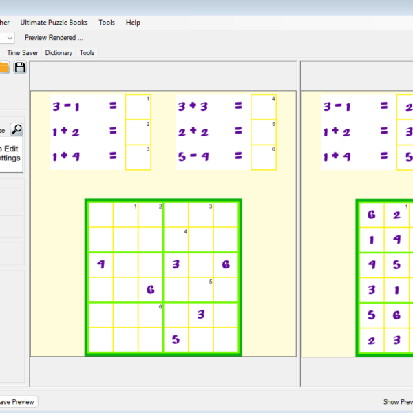The image size is (413, 413).
Task: Open the Tools menu in the menu bar
Action: pos(107,23)
